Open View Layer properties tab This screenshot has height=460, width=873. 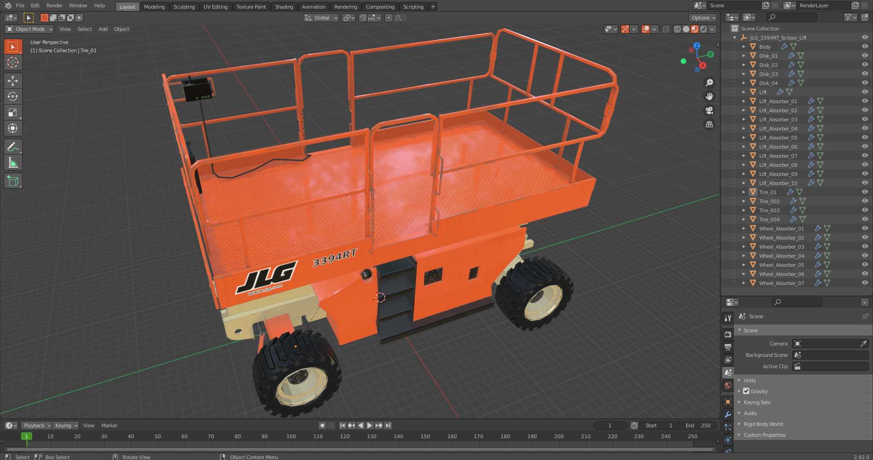pos(728,360)
